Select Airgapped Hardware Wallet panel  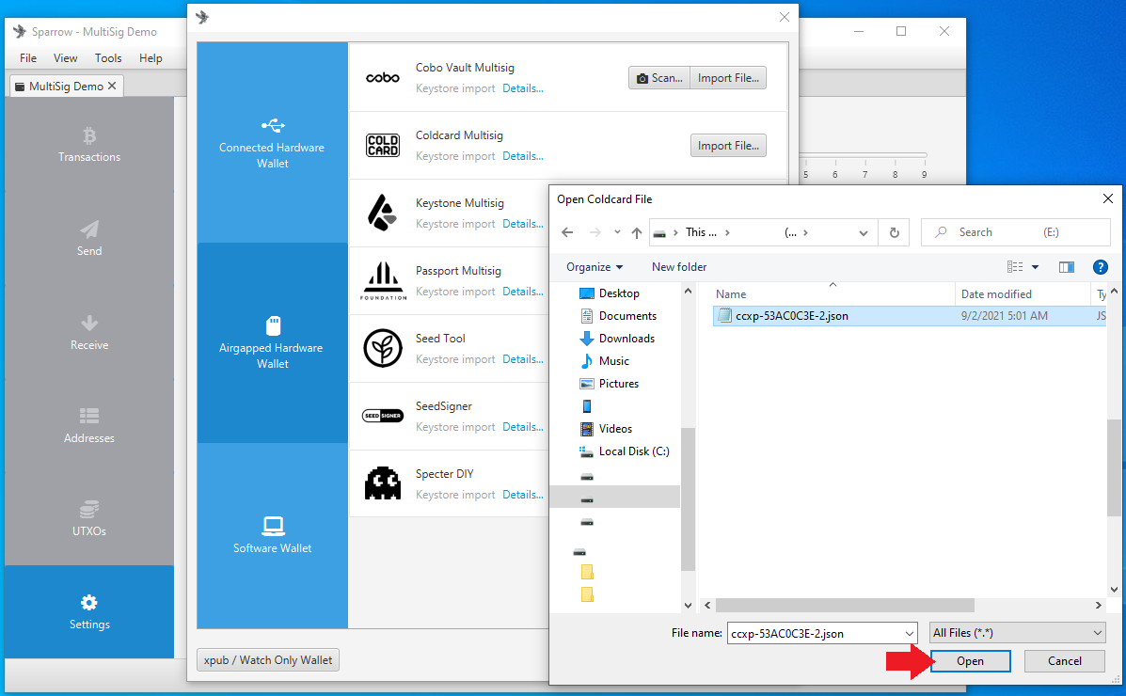point(272,342)
